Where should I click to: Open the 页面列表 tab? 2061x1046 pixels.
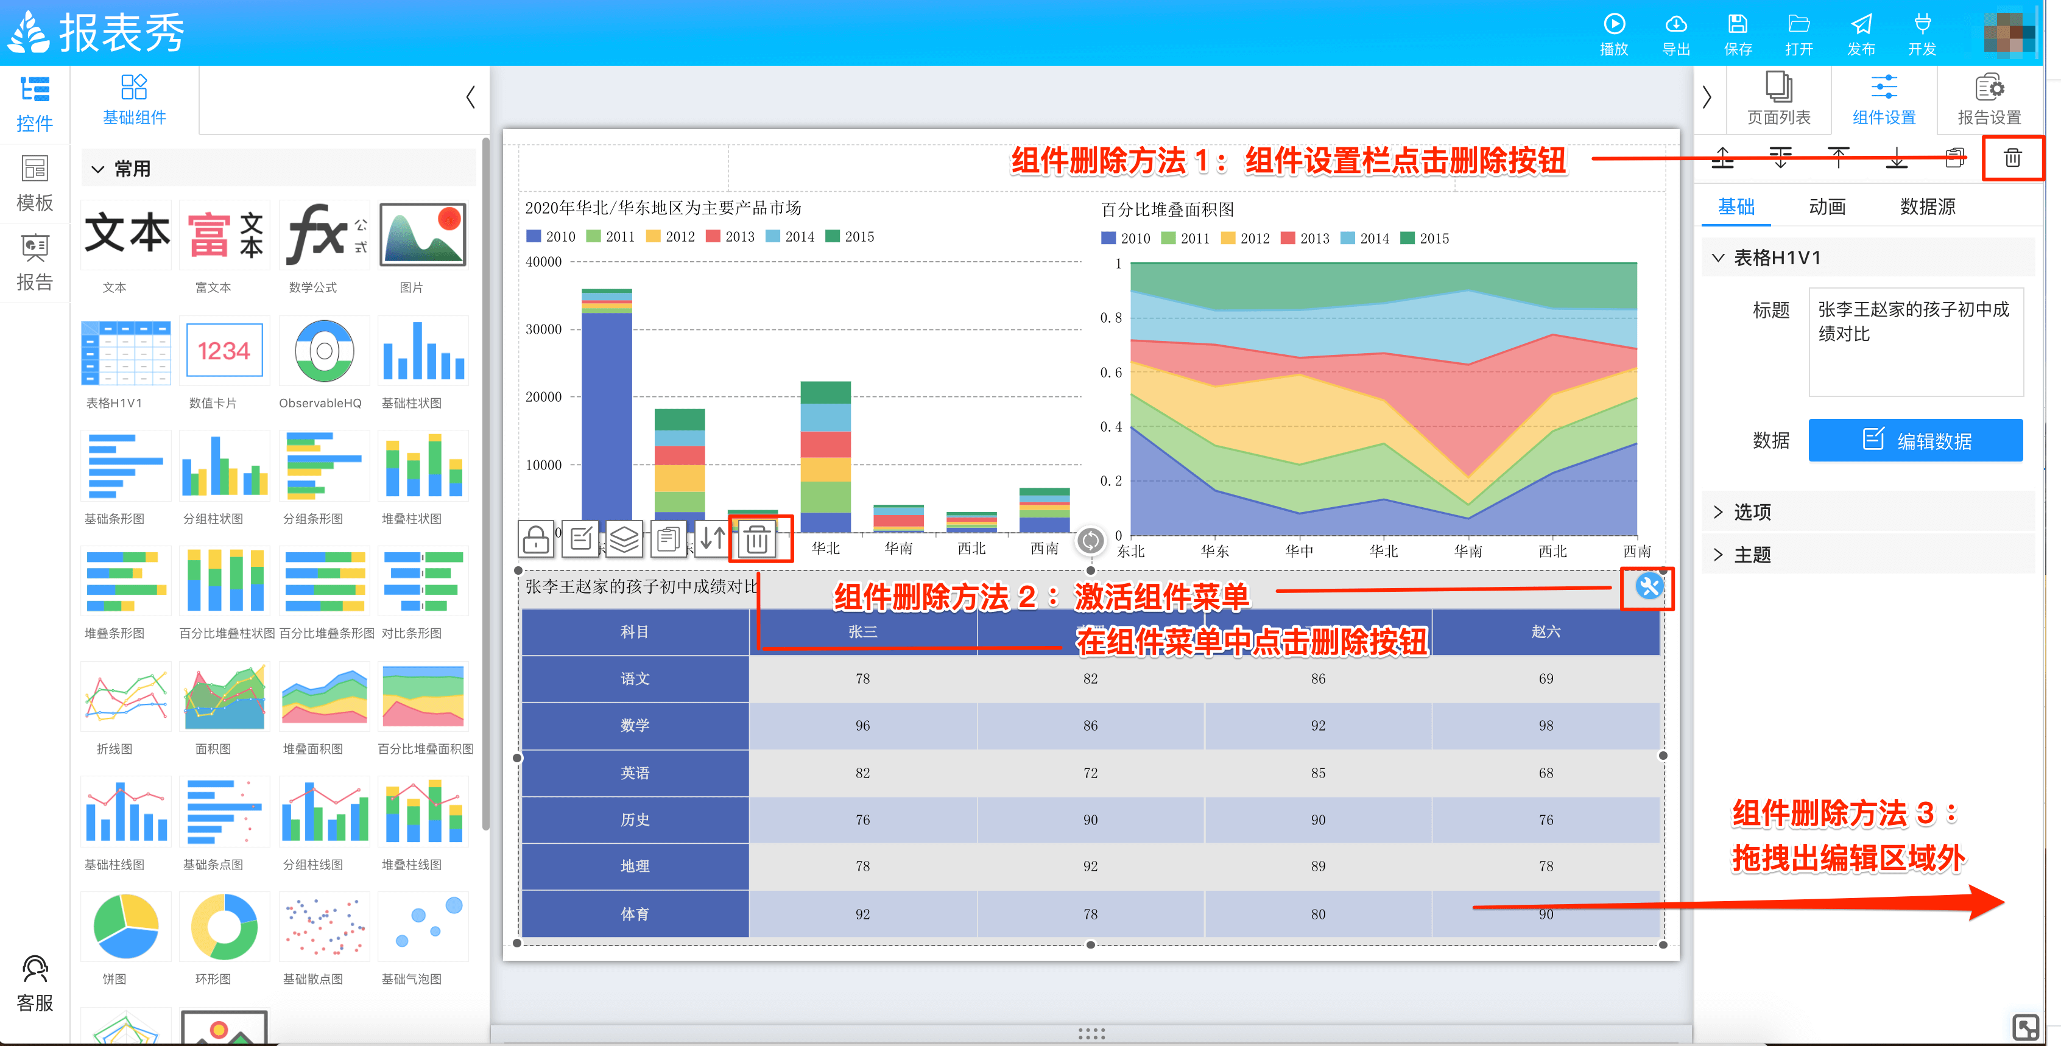pos(1778,99)
